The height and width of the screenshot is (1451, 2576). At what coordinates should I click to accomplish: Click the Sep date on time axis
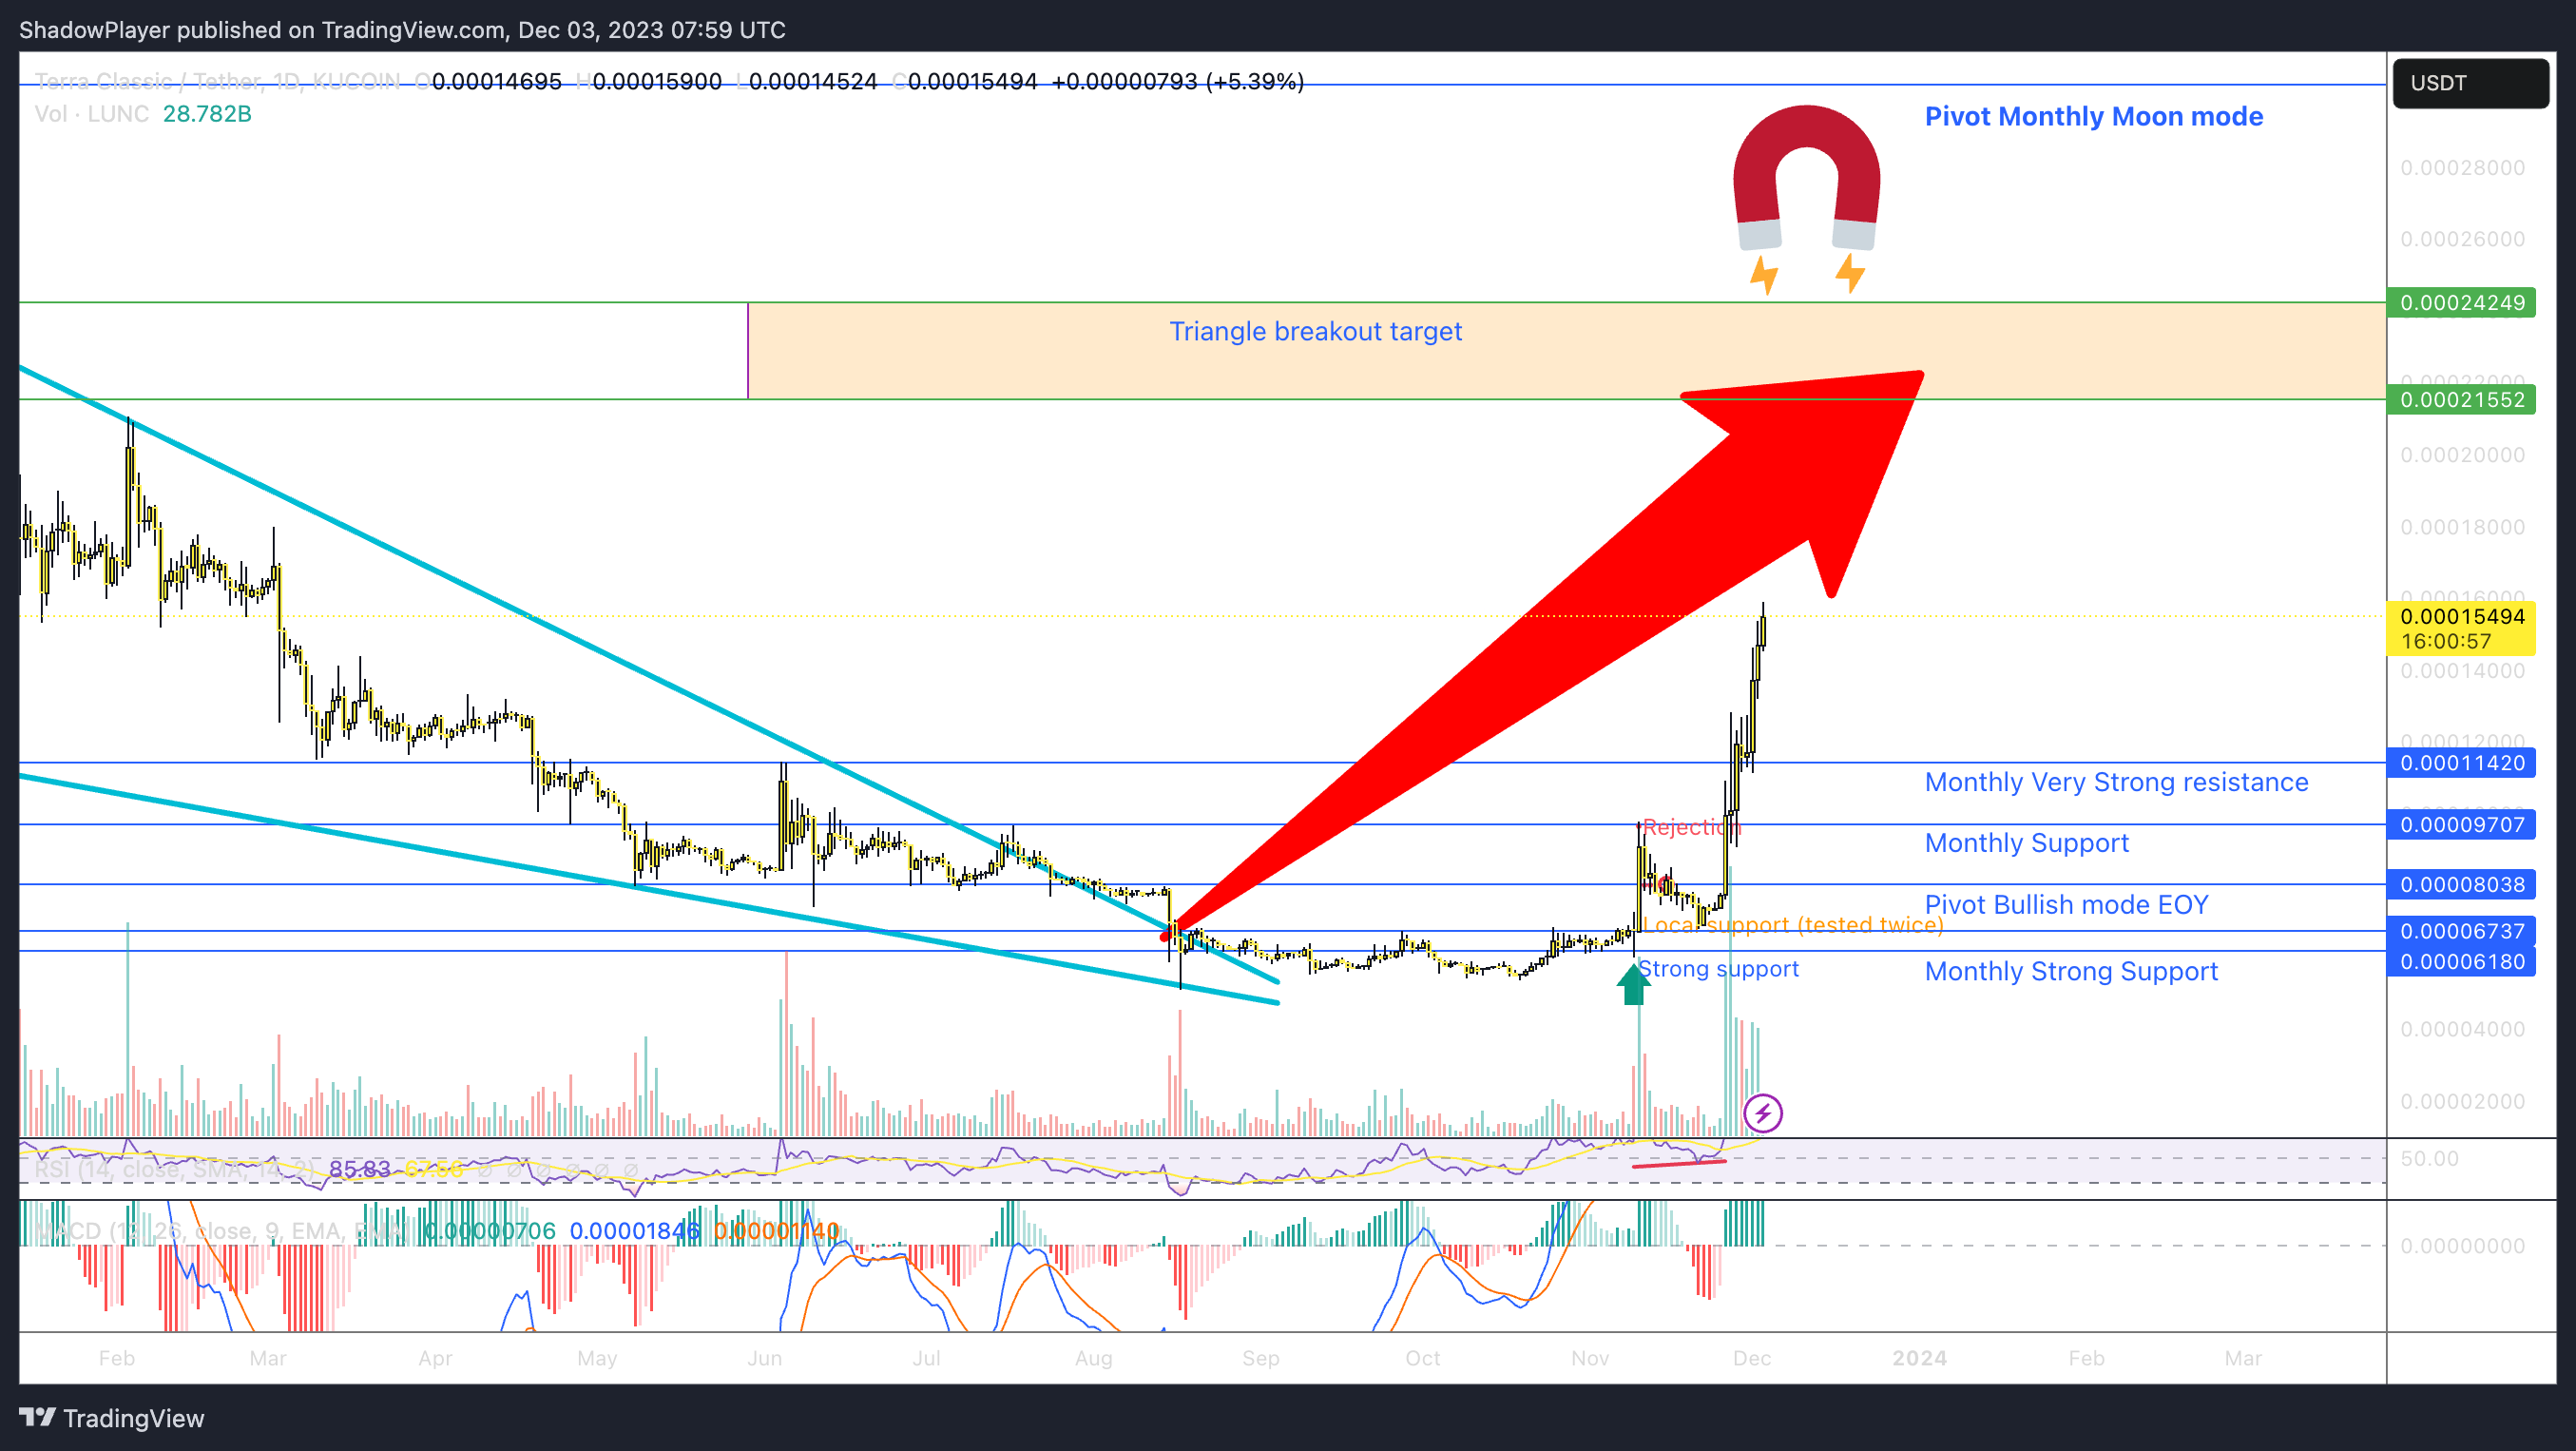click(x=1260, y=1358)
